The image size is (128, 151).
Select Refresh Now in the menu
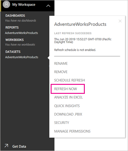pos(66,89)
